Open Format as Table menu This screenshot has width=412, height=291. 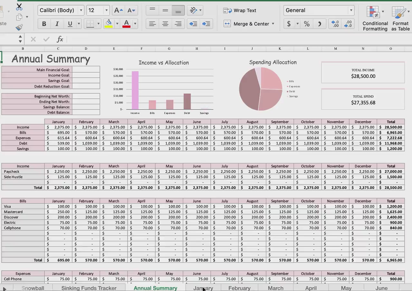(x=400, y=18)
